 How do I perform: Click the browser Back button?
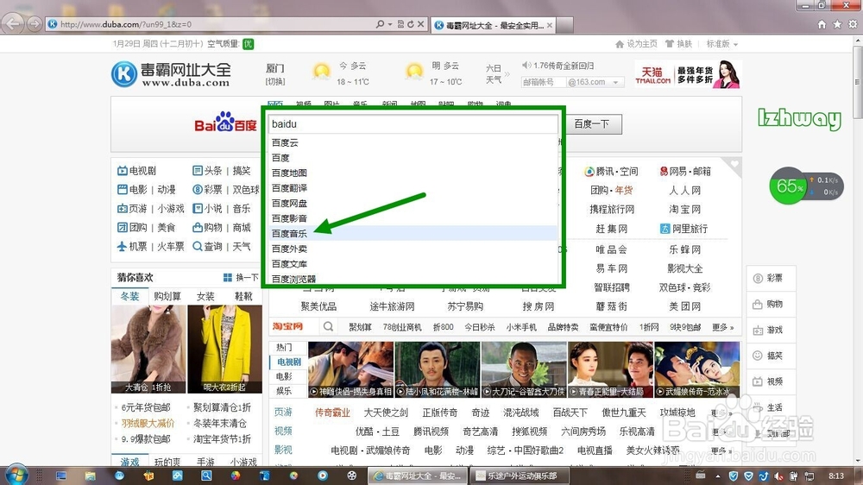(14, 23)
